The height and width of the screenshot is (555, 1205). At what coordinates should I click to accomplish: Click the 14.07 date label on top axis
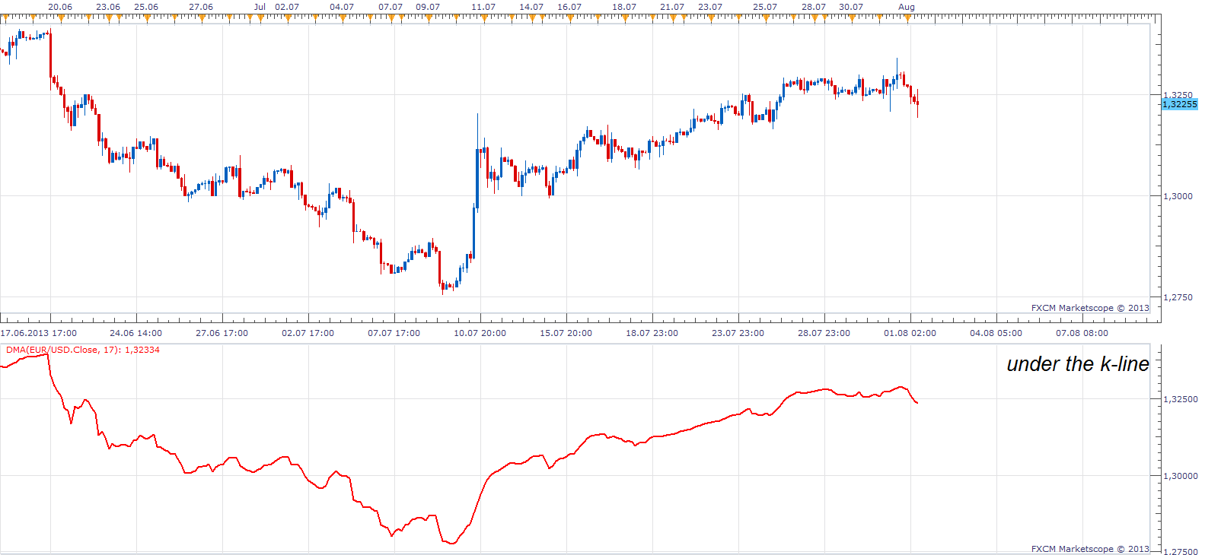531,7
